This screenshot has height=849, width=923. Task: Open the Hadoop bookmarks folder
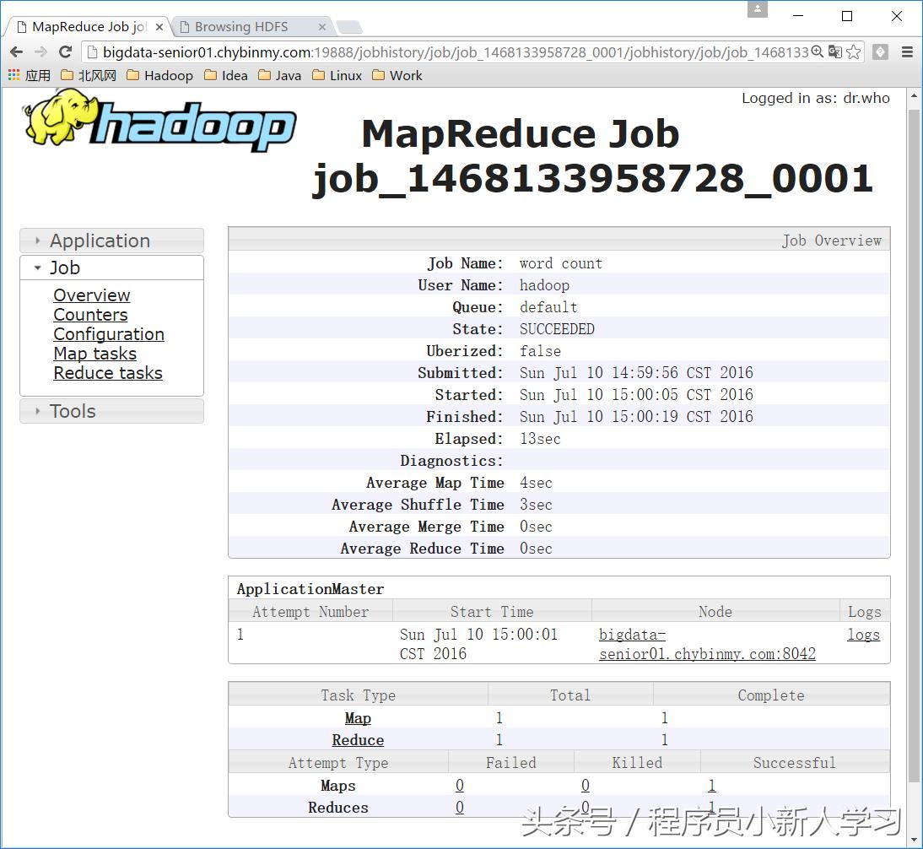(x=160, y=76)
